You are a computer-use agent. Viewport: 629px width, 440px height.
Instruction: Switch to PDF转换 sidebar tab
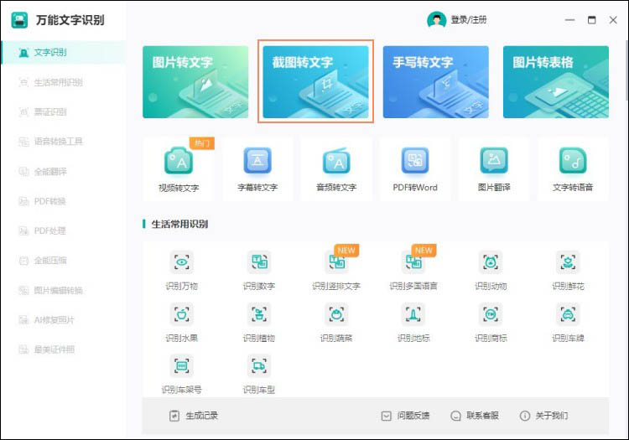64,201
